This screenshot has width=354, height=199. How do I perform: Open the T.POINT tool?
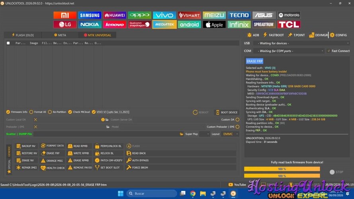[x=296, y=35]
